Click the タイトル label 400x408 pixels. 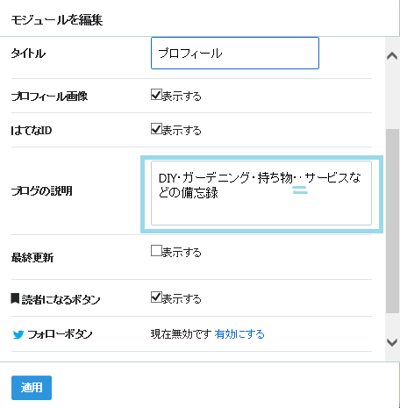[28, 54]
